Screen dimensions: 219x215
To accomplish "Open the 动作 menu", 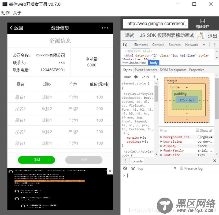I will click(5, 13).
